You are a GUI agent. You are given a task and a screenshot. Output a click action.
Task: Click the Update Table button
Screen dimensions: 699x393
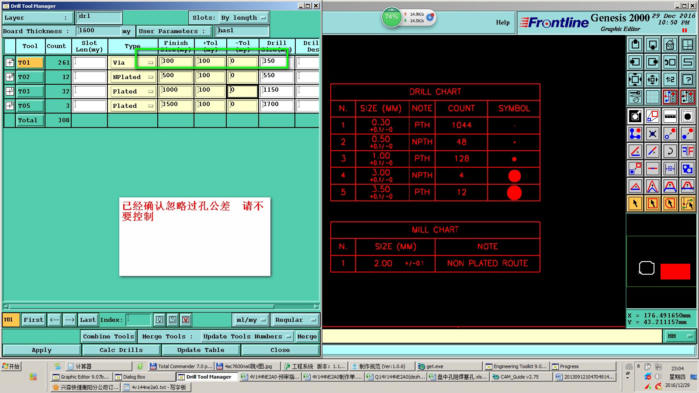coord(201,350)
